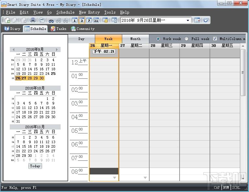Click the blue checkmark toolbar icon
This screenshot has height=192, width=249.
coord(206,20)
